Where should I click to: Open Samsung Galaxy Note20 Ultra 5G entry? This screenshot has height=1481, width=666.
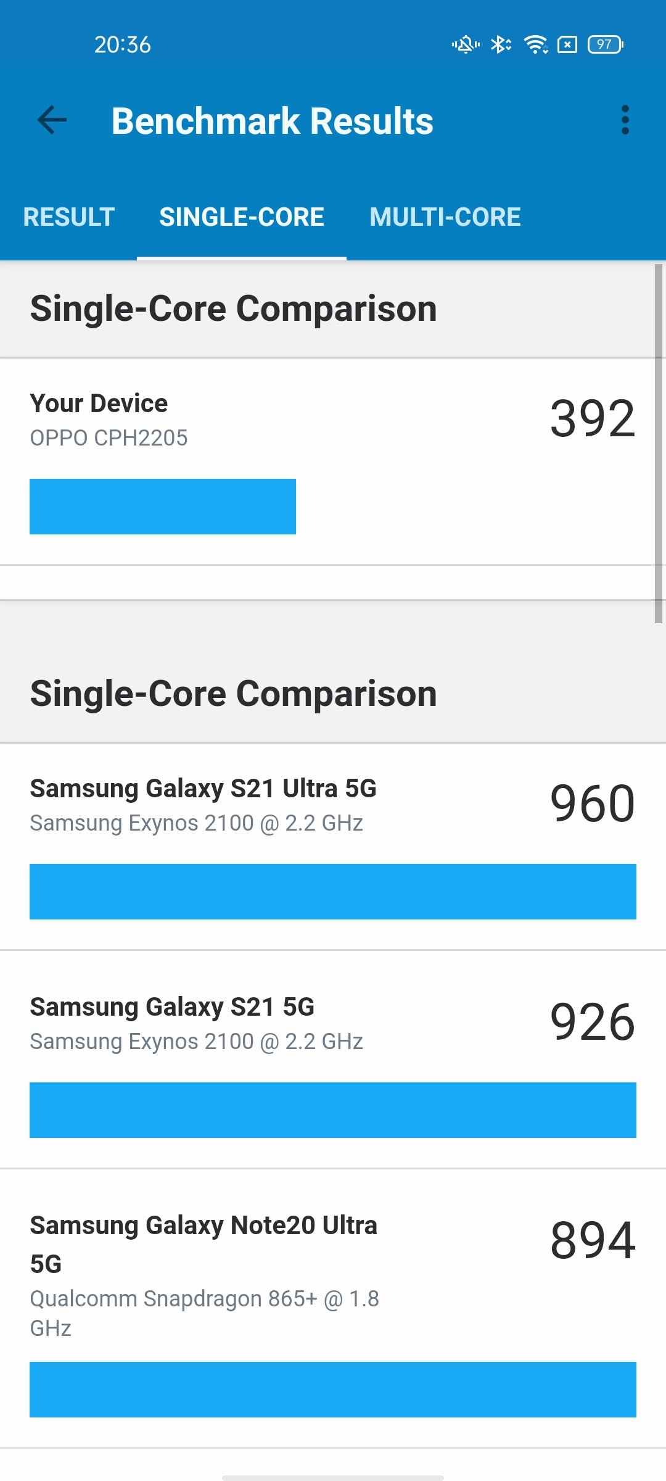click(333, 1308)
